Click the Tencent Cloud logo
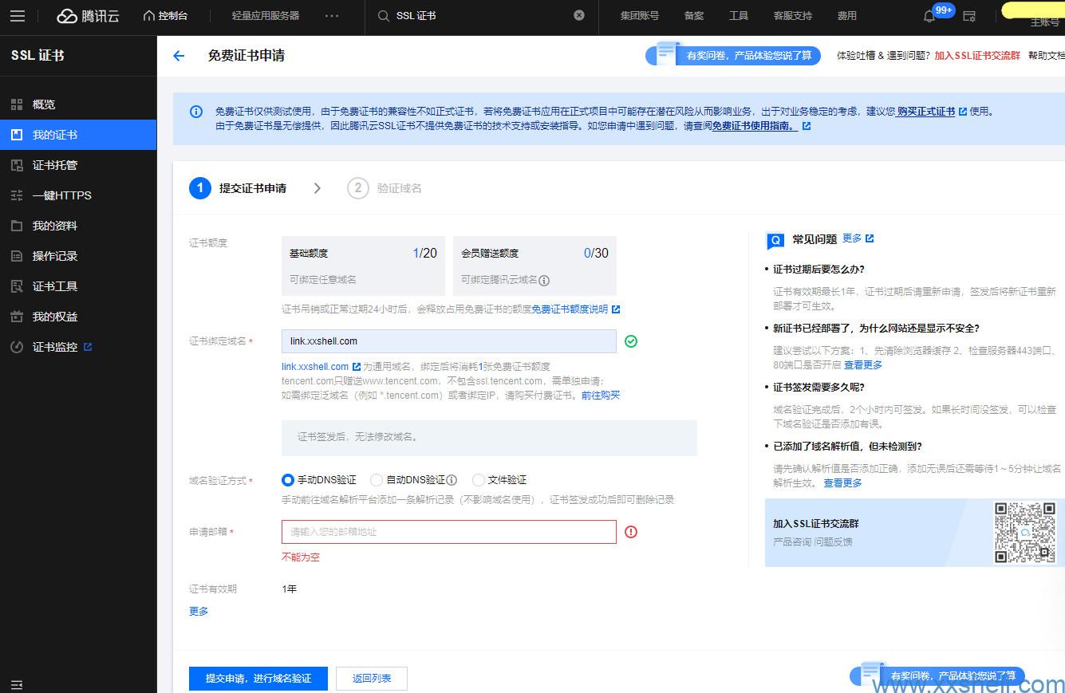The image size is (1065, 693). coord(88,16)
